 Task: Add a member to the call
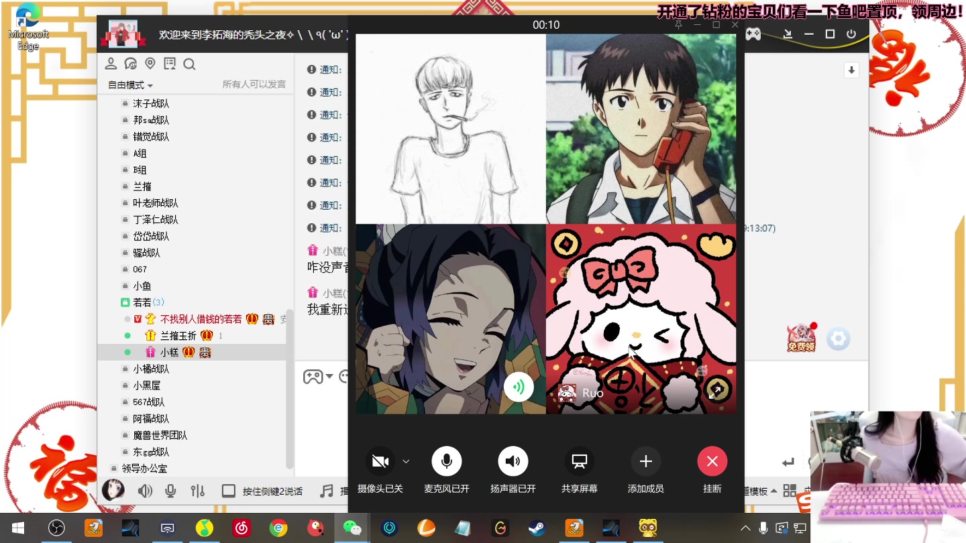click(646, 461)
